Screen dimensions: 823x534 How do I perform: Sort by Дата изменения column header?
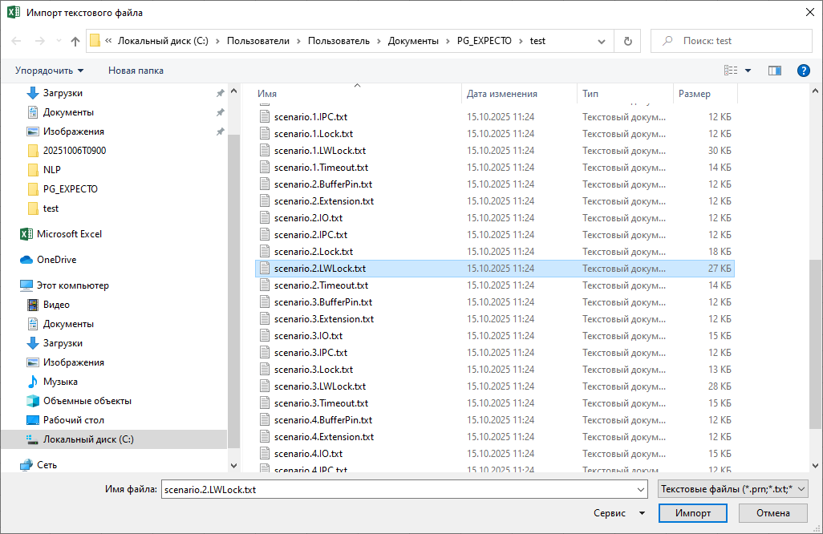[x=502, y=94]
